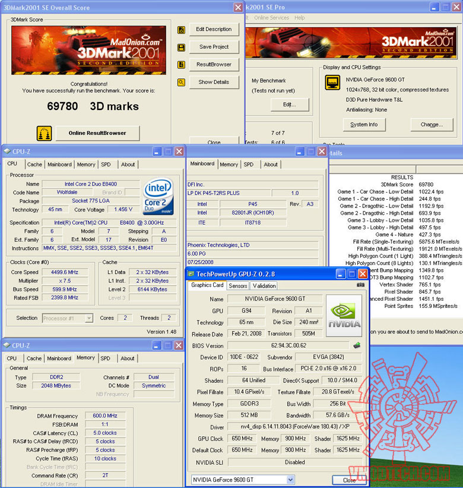Click the GPU Clock 650 MHz field
Image resolution: width=463 pixels, height=488 pixels.
(x=242, y=439)
